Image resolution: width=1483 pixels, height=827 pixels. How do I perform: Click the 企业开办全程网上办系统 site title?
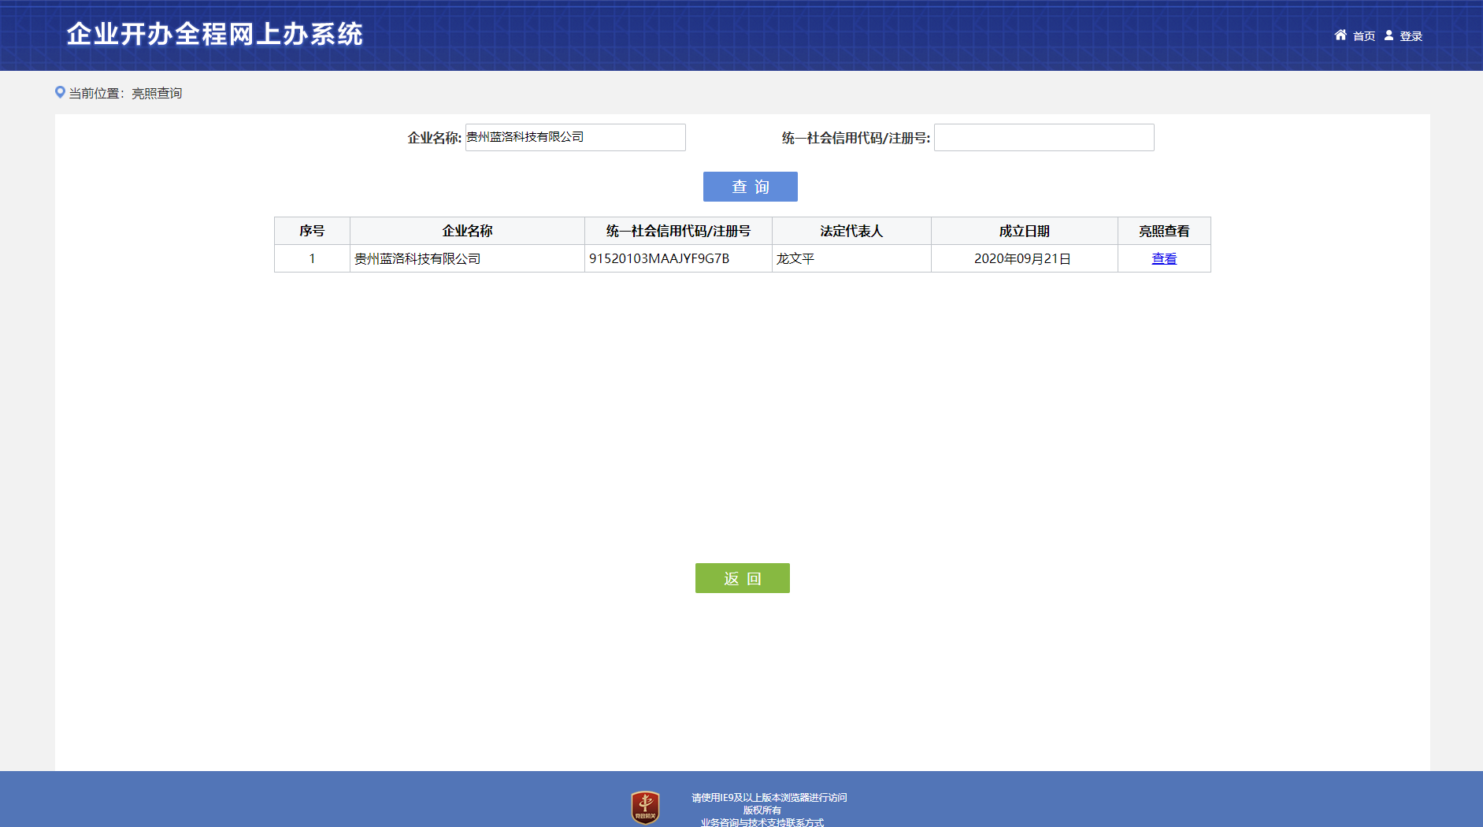(x=214, y=34)
